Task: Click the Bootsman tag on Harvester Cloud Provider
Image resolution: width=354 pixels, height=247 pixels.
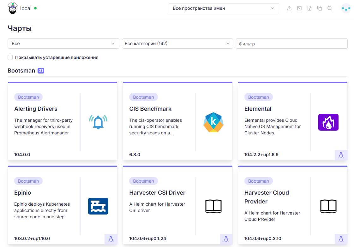Action: 259,181
